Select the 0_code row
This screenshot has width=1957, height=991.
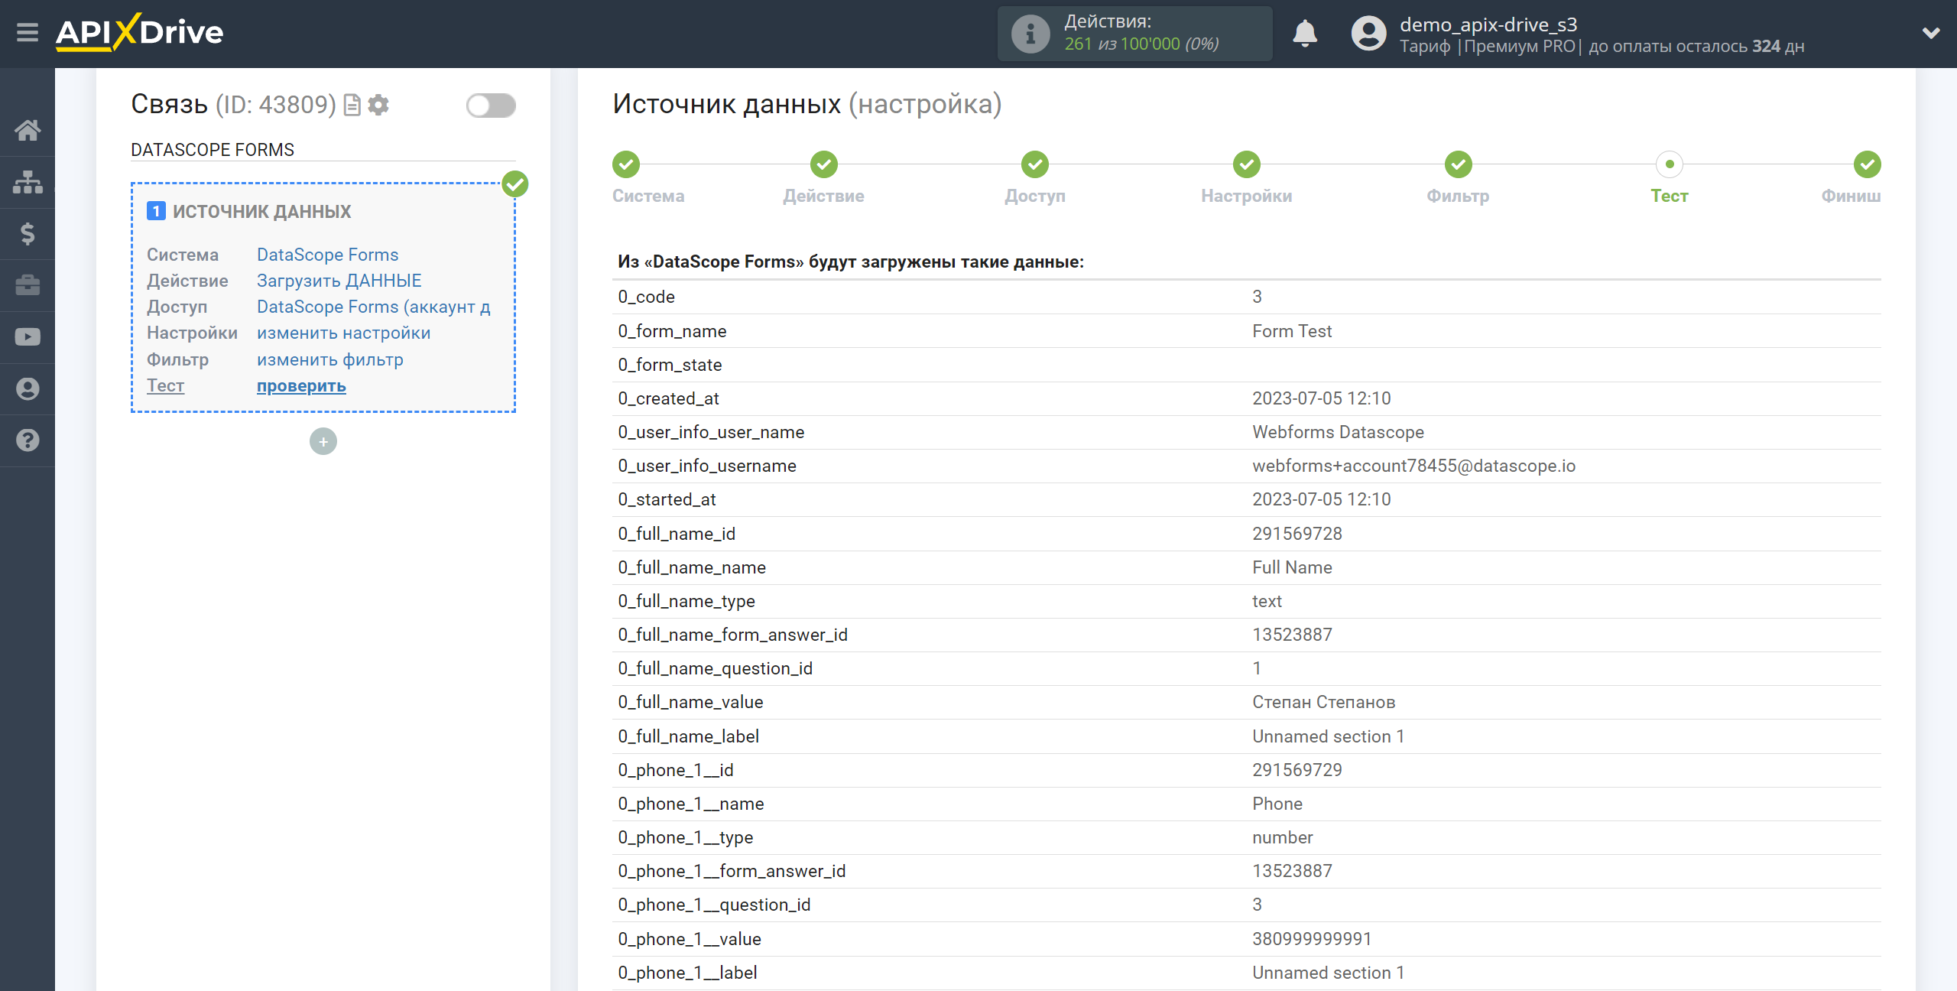1246,297
